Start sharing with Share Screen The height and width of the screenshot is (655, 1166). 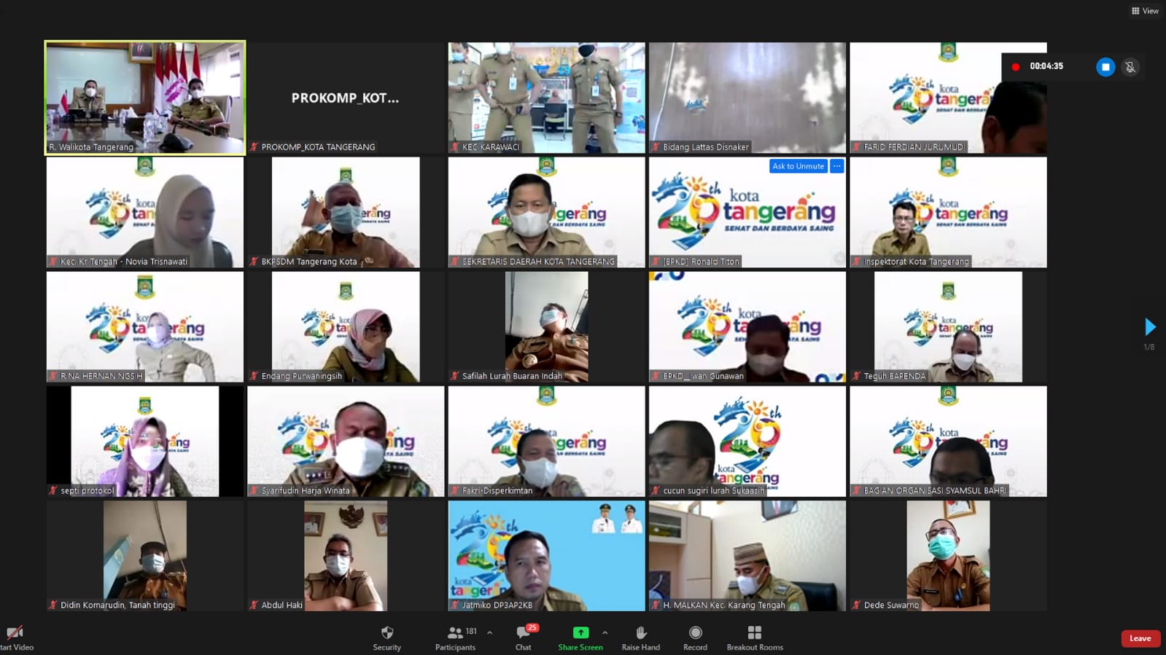[x=580, y=638]
